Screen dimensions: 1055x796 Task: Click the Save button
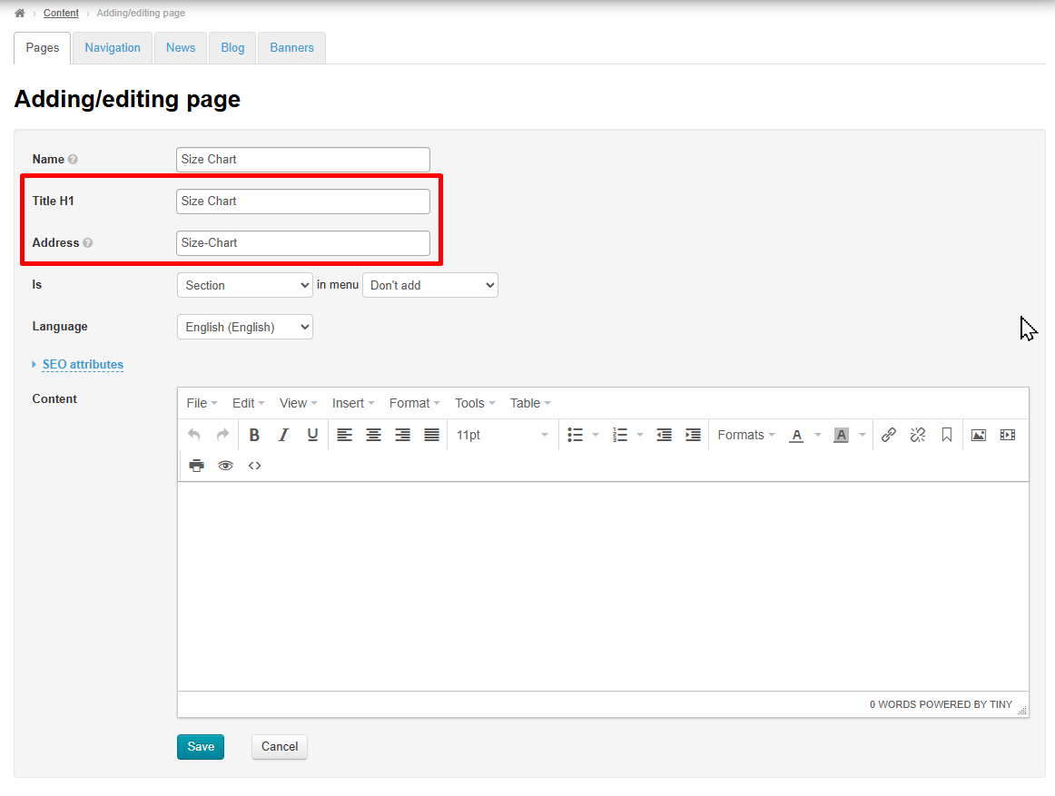201,746
